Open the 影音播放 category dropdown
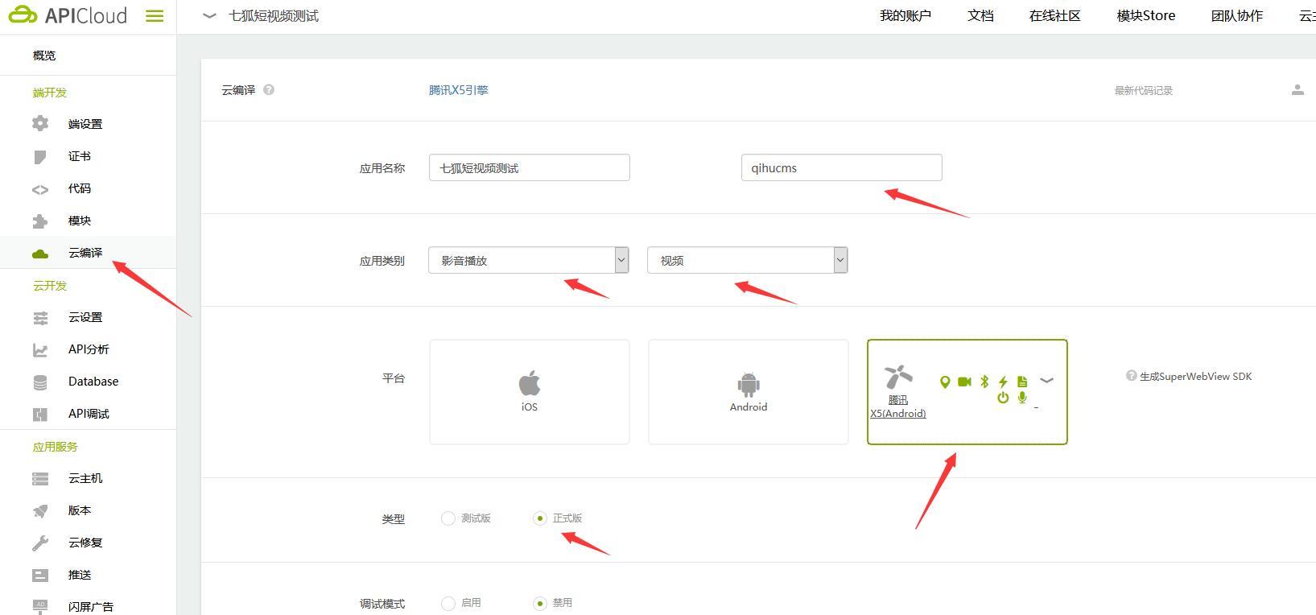The height and width of the screenshot is (615, 1316). pyautogui.click(x=528, y=260)
